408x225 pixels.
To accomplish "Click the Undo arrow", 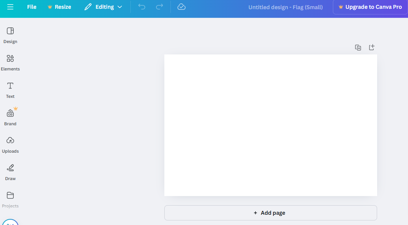I will [142, 7].
